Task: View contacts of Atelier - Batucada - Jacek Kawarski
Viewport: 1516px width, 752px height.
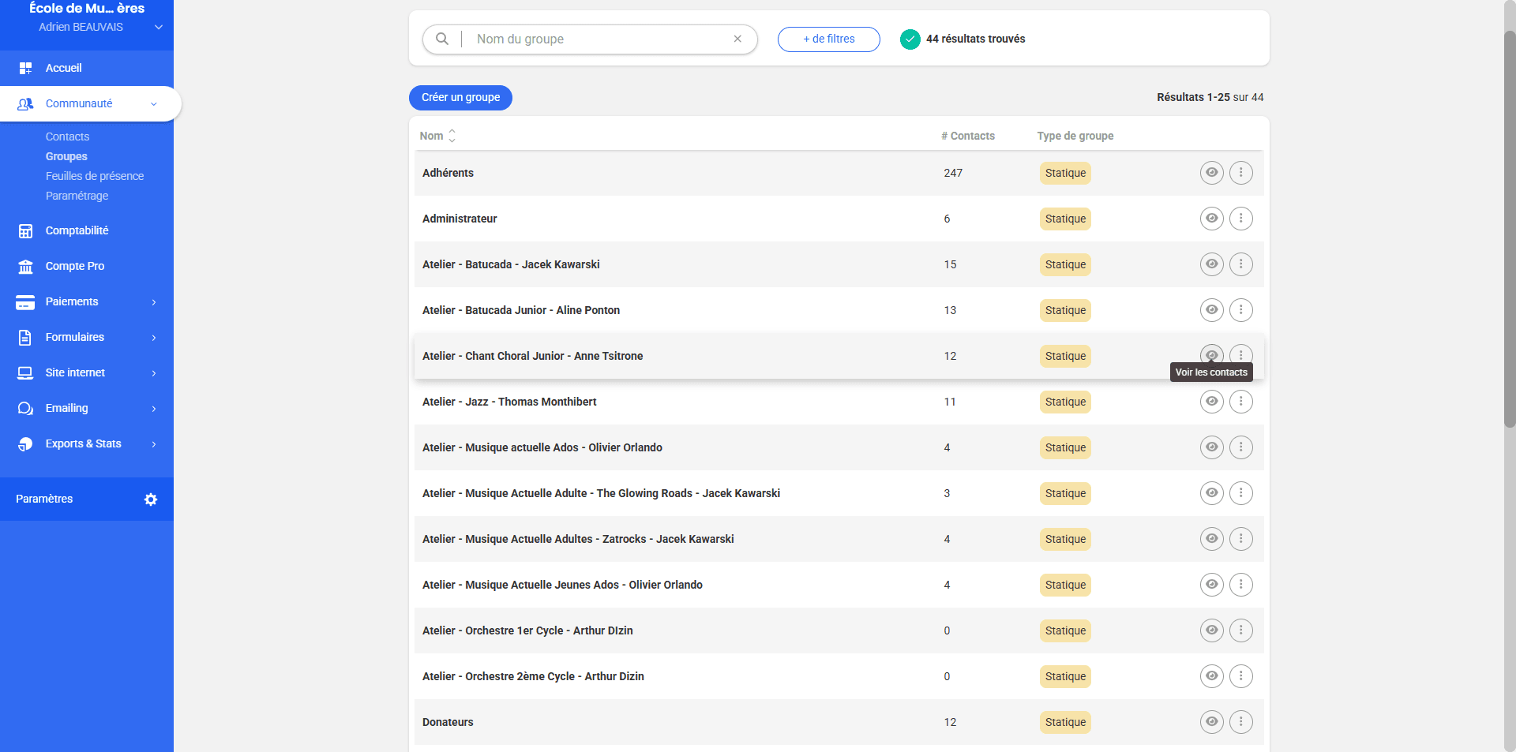Action: [x=1211, y=264]
